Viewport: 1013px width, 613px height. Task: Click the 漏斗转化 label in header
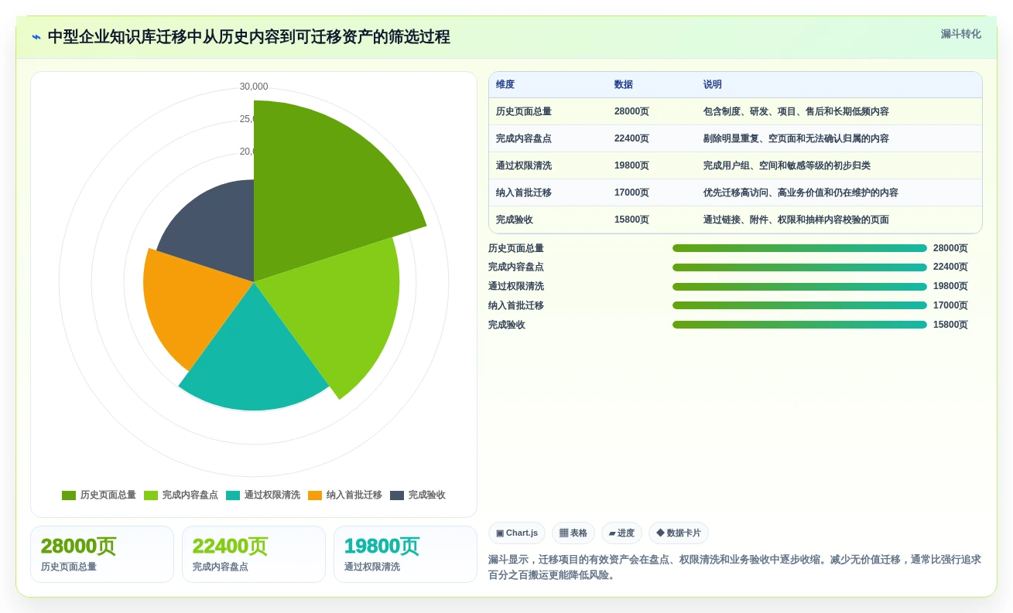960,34
